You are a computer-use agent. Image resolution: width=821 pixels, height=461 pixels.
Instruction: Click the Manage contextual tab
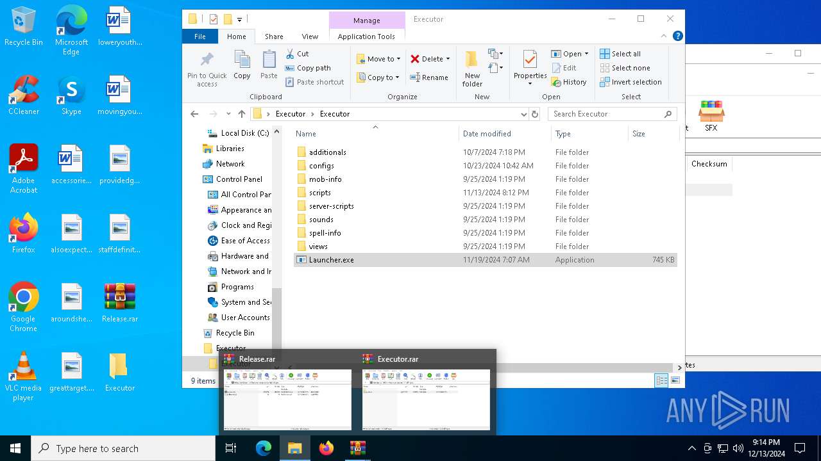point(367,20)
